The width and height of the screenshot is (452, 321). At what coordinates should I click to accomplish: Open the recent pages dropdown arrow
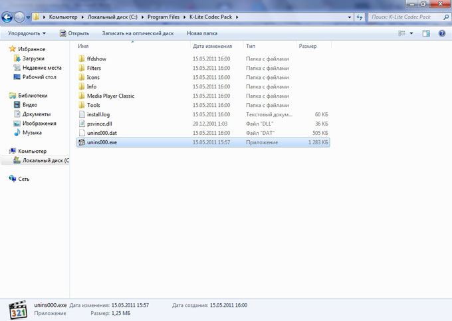point(28,17)
